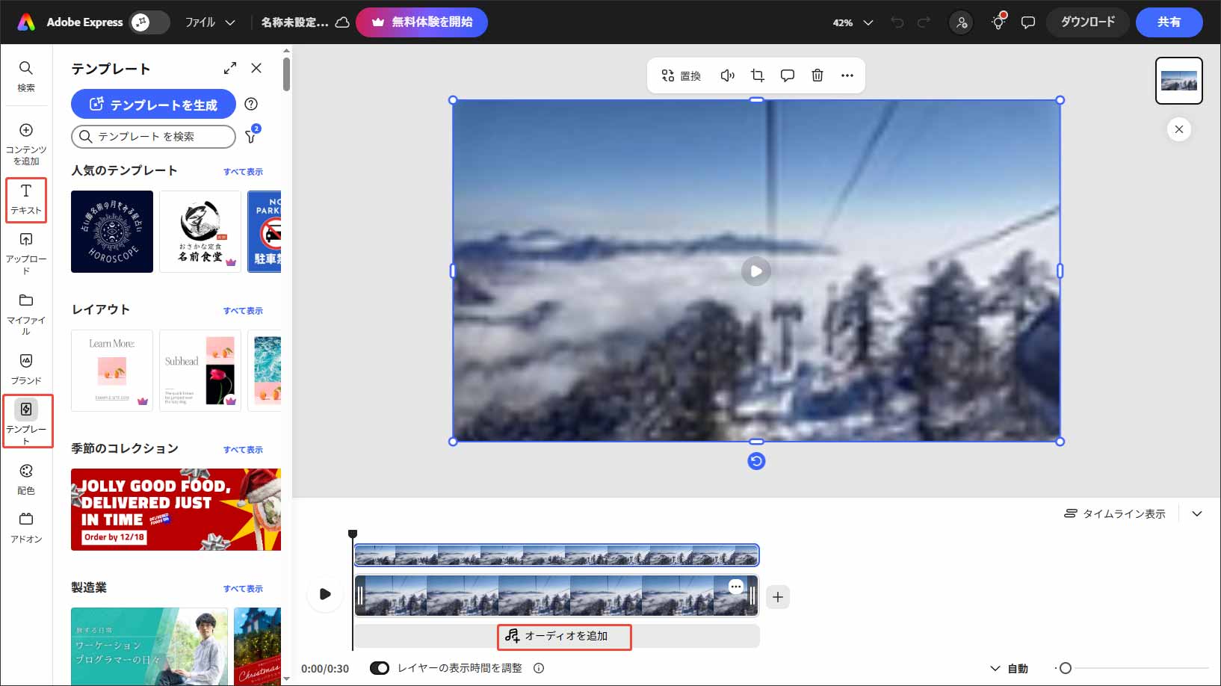Adjust clip volume via the speaker icon
Image resolution: width=1221 pixels, height=686 pixels.
tap(727, 75)
